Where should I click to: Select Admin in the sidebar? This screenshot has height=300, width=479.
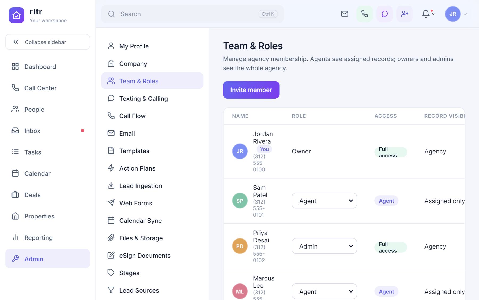coord(48,259)
